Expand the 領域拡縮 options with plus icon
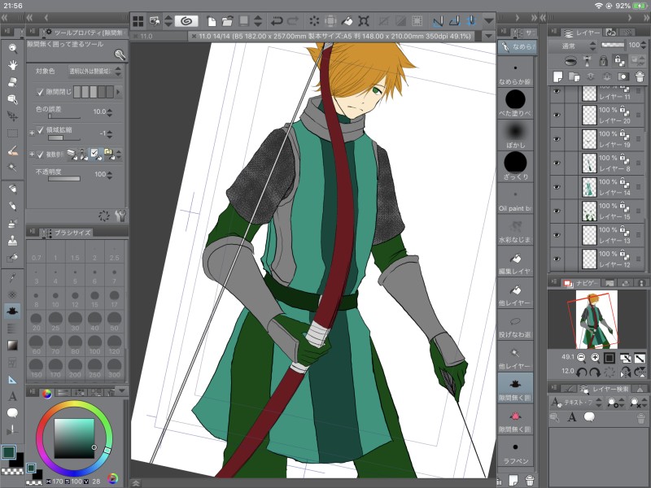This screenshot has height=488, width=651. point(32,131)
